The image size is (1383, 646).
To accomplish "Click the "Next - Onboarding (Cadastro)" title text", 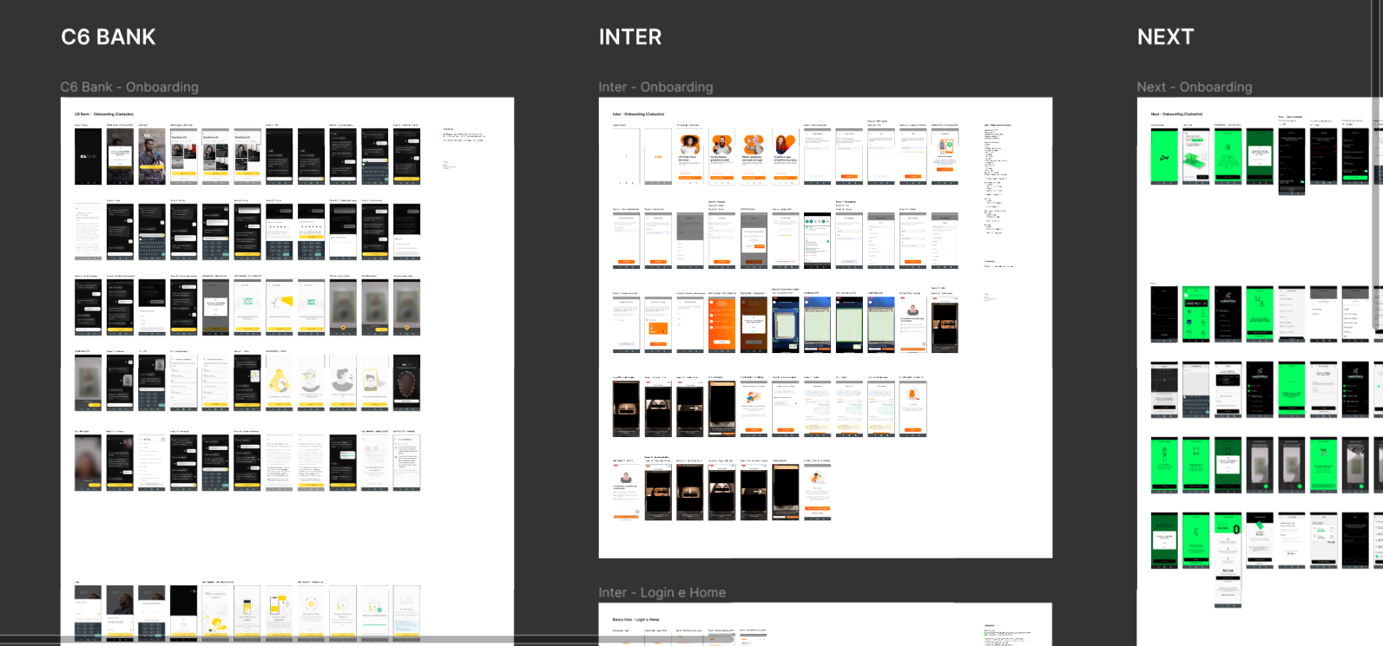I will [x=1176, y=114].
